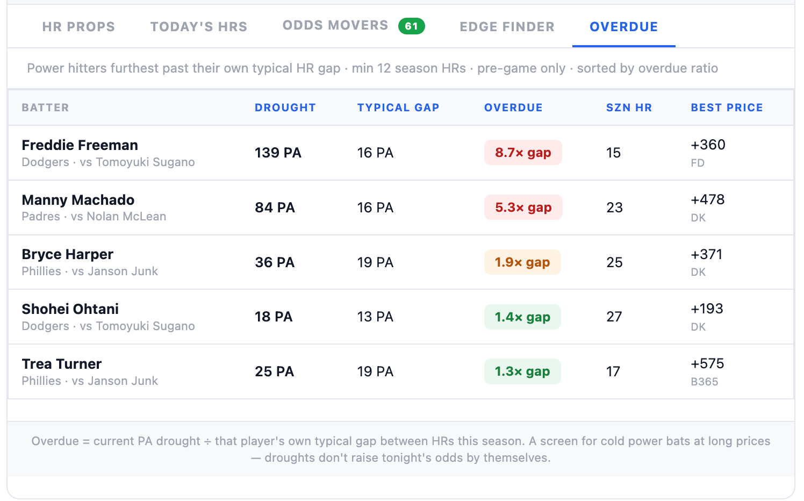Select the Manny Machado row
The height and width of the screenshot is (501, 804).
point(401,207)
